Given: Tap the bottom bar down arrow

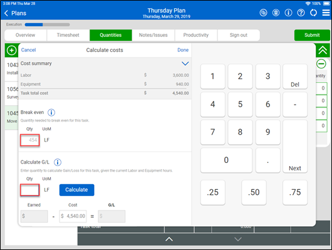Looking at the screenshot, I should point(238,239).
